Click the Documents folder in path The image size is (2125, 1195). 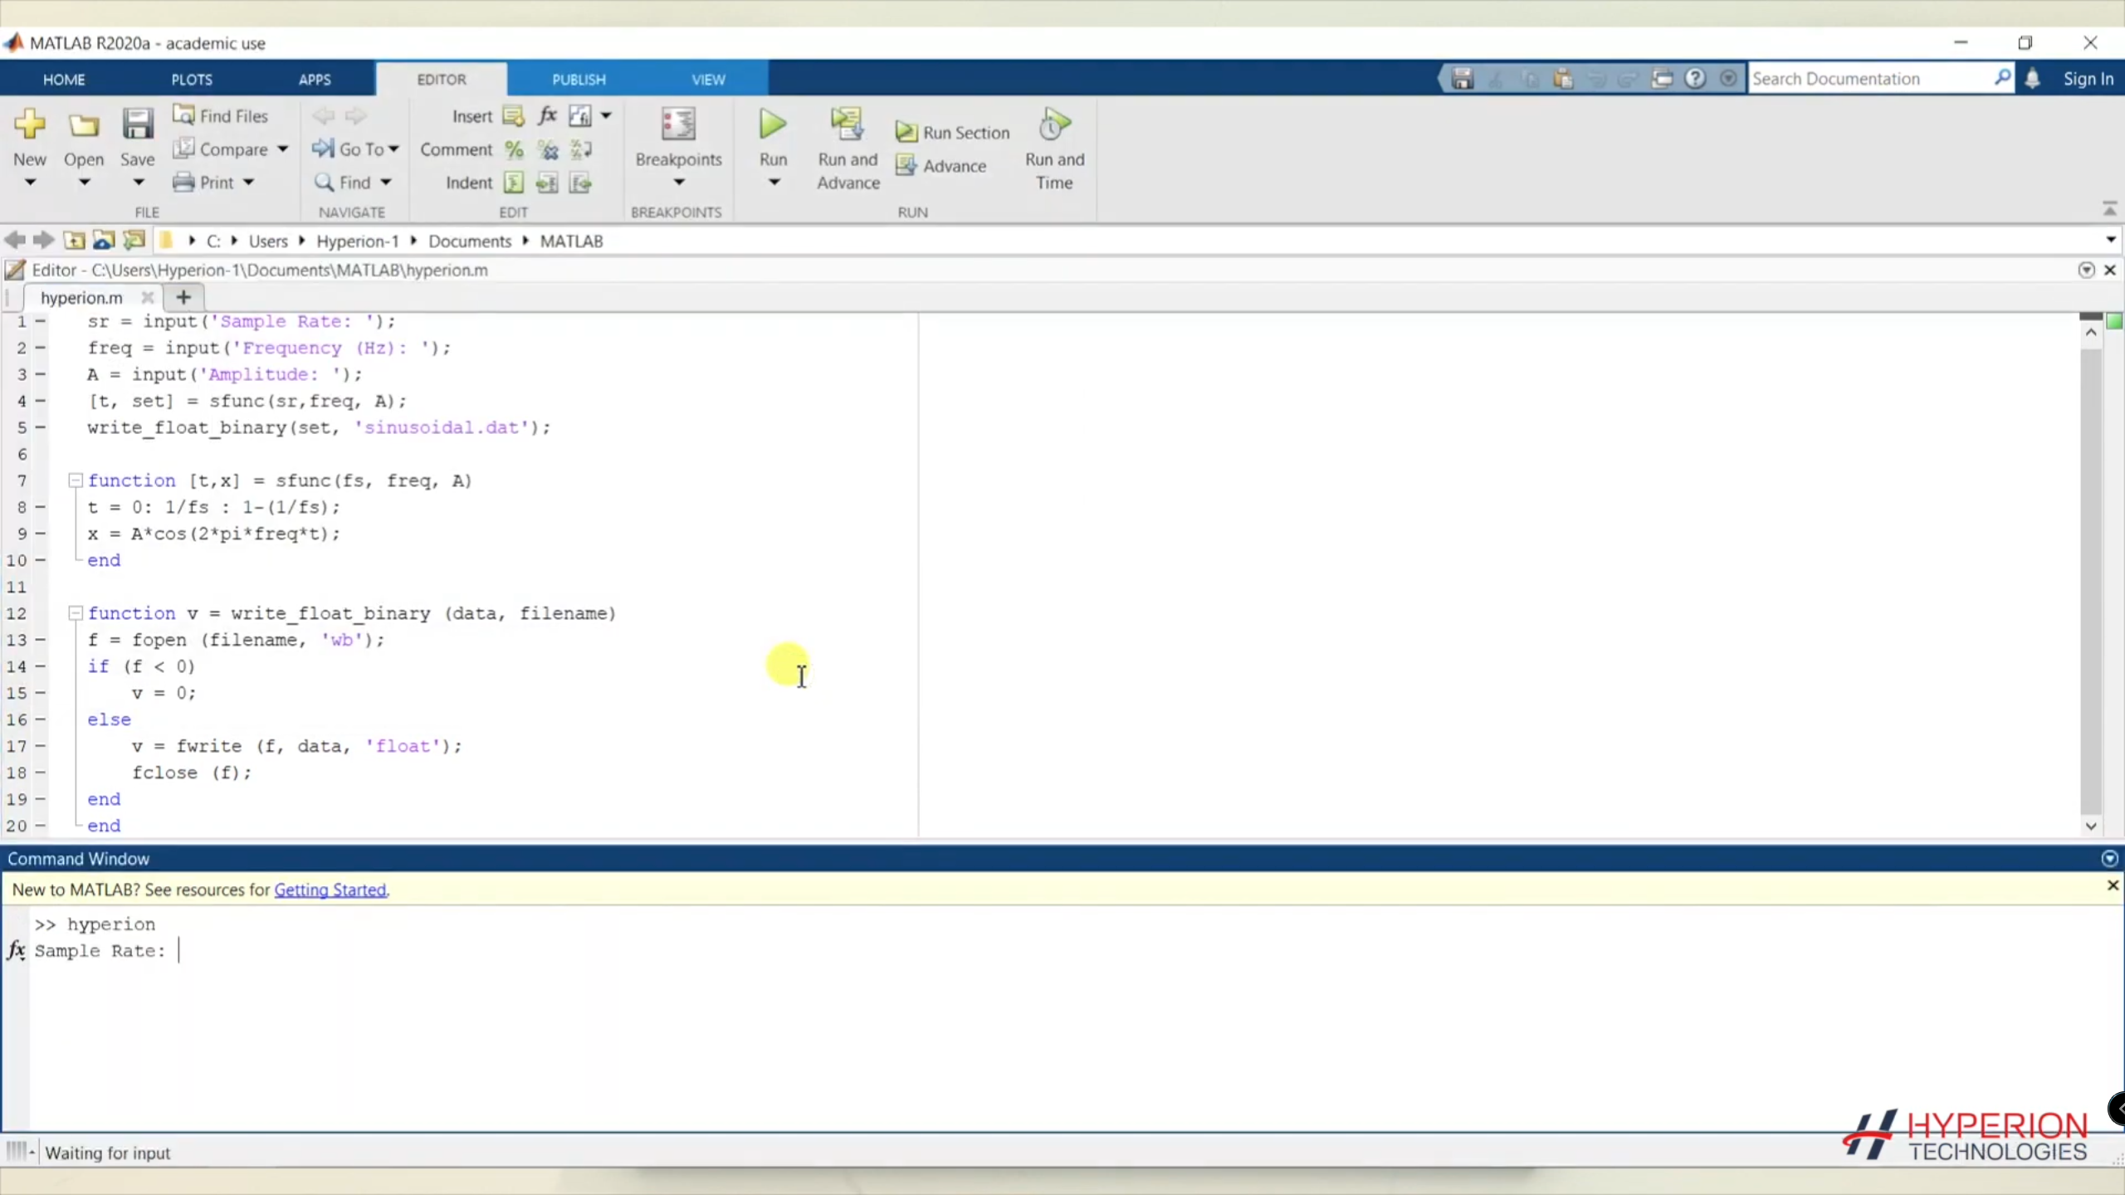click(x=470, y=241)
